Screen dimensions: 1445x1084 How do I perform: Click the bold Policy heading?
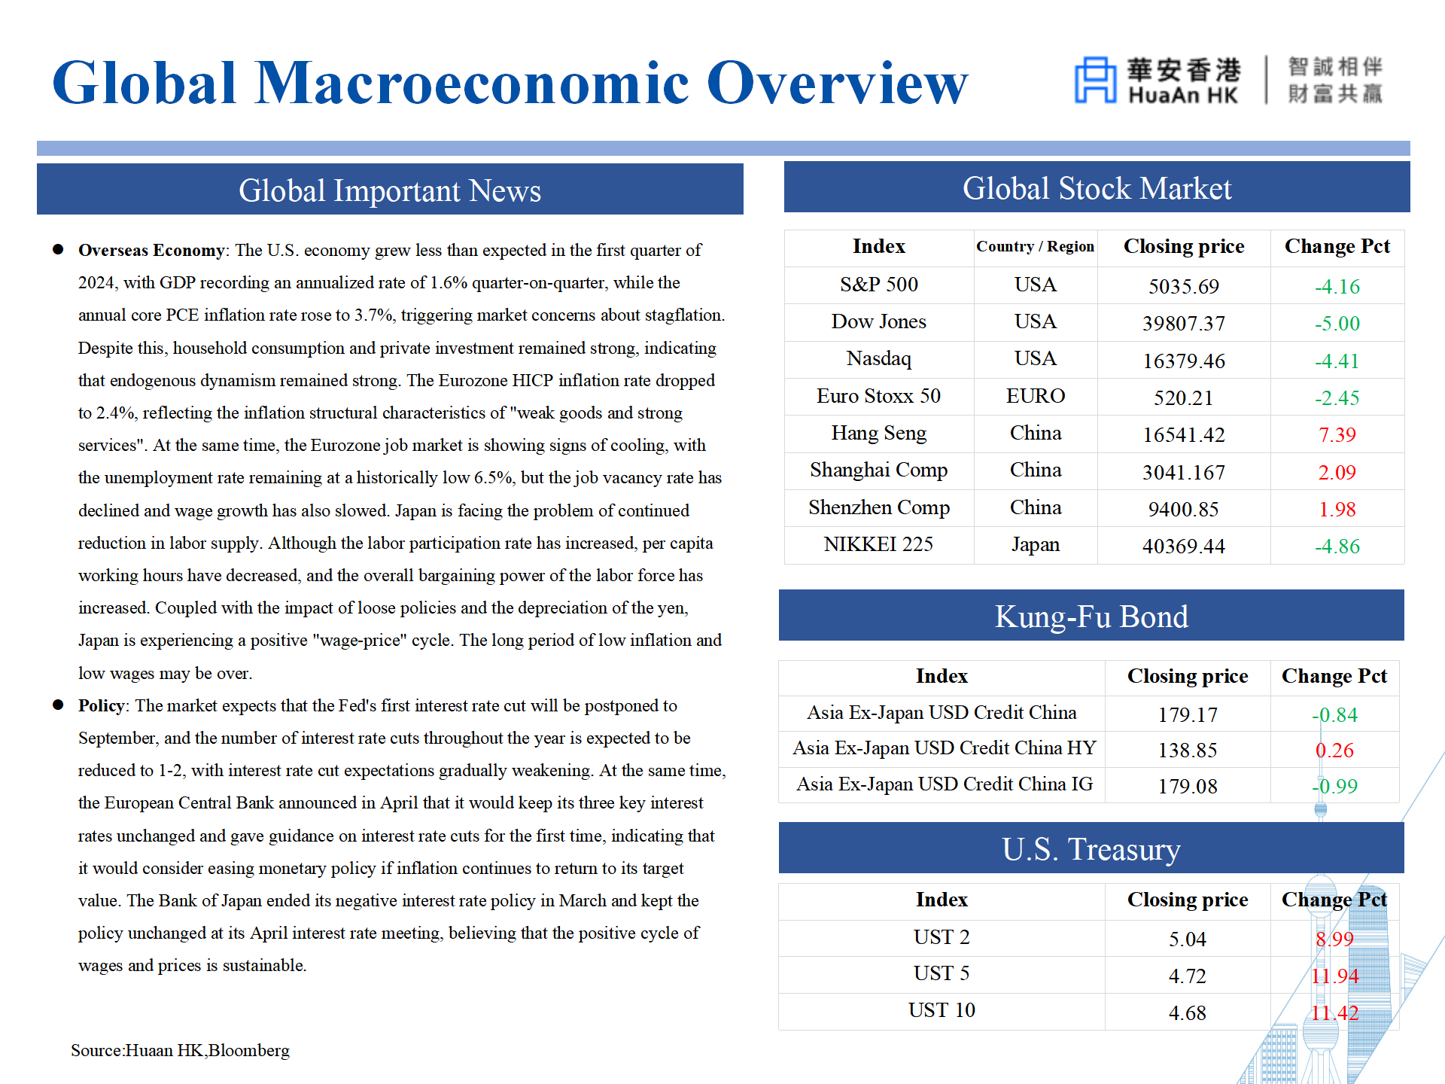[102, 705]
